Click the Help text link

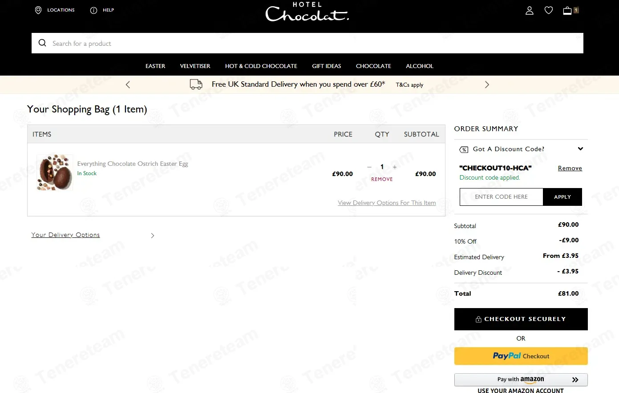pyautogui.click(x=109, y=10)
